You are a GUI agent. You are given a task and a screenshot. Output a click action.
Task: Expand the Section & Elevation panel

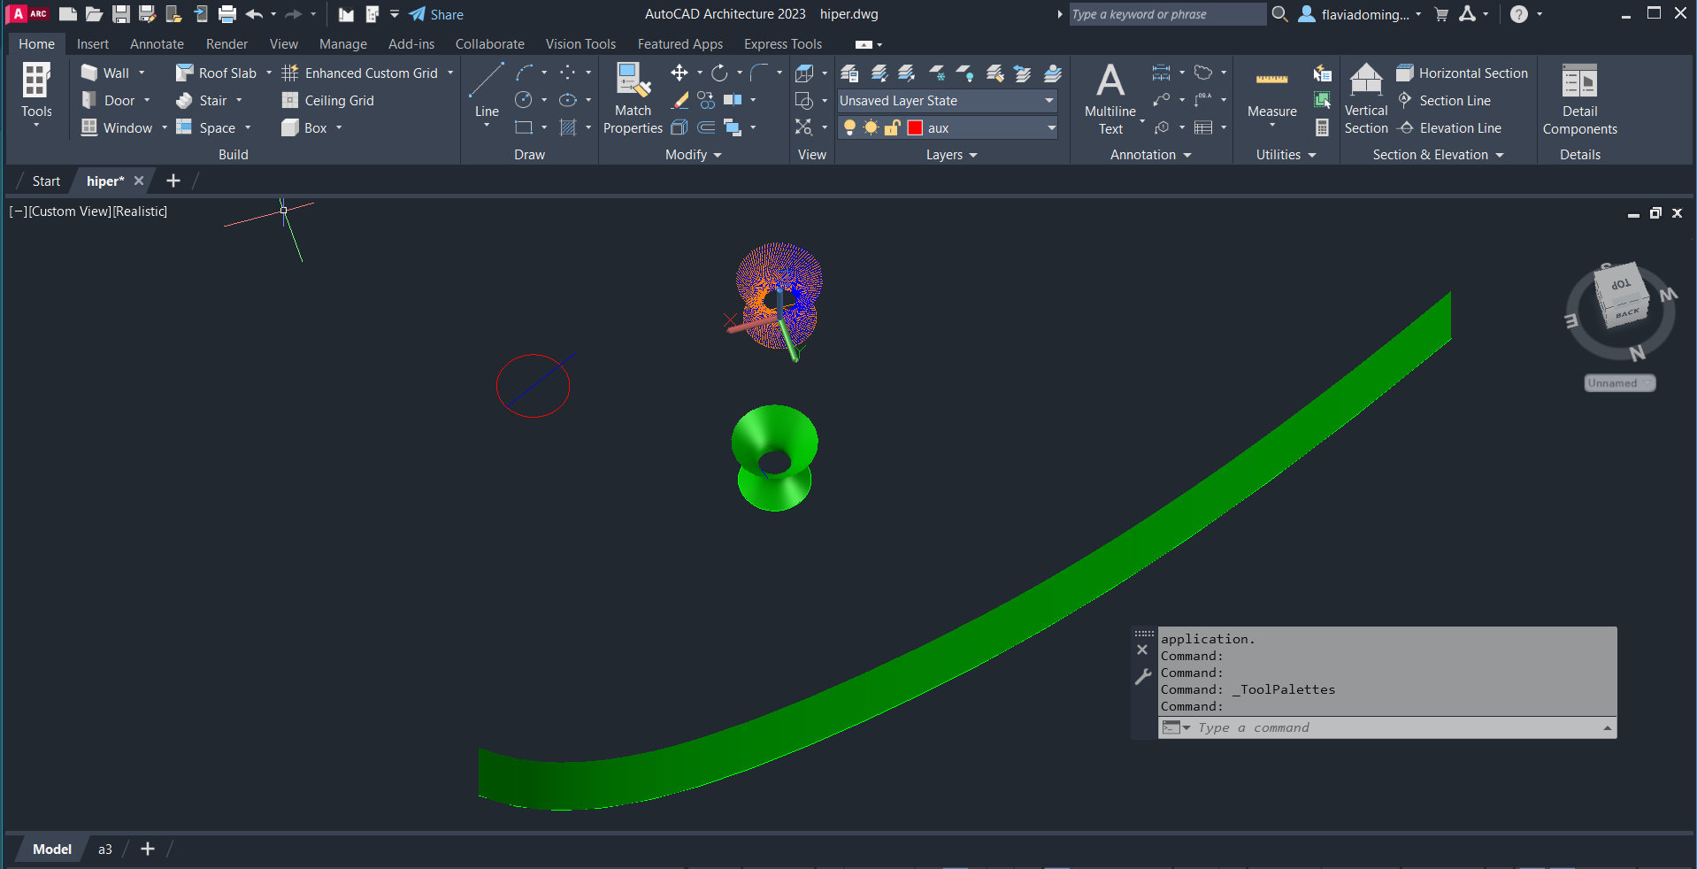1438,155
